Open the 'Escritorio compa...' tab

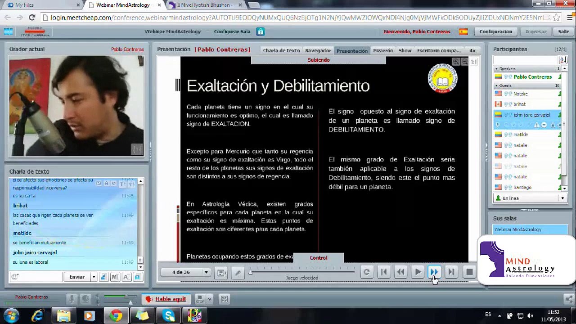439,50
